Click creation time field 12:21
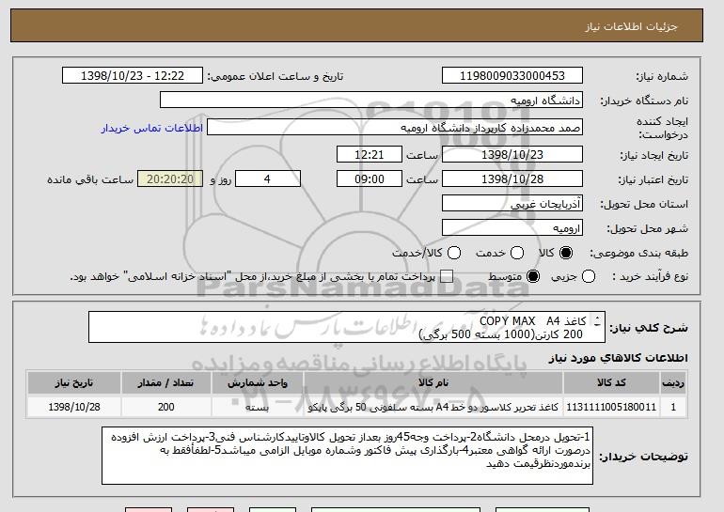The height and width of the screenshot is (512, 724). pos(370,154)
